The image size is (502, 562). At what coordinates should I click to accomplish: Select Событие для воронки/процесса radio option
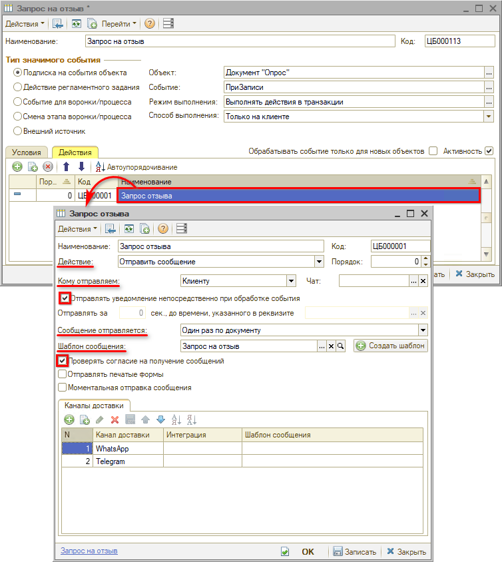(x=17, y=102)
